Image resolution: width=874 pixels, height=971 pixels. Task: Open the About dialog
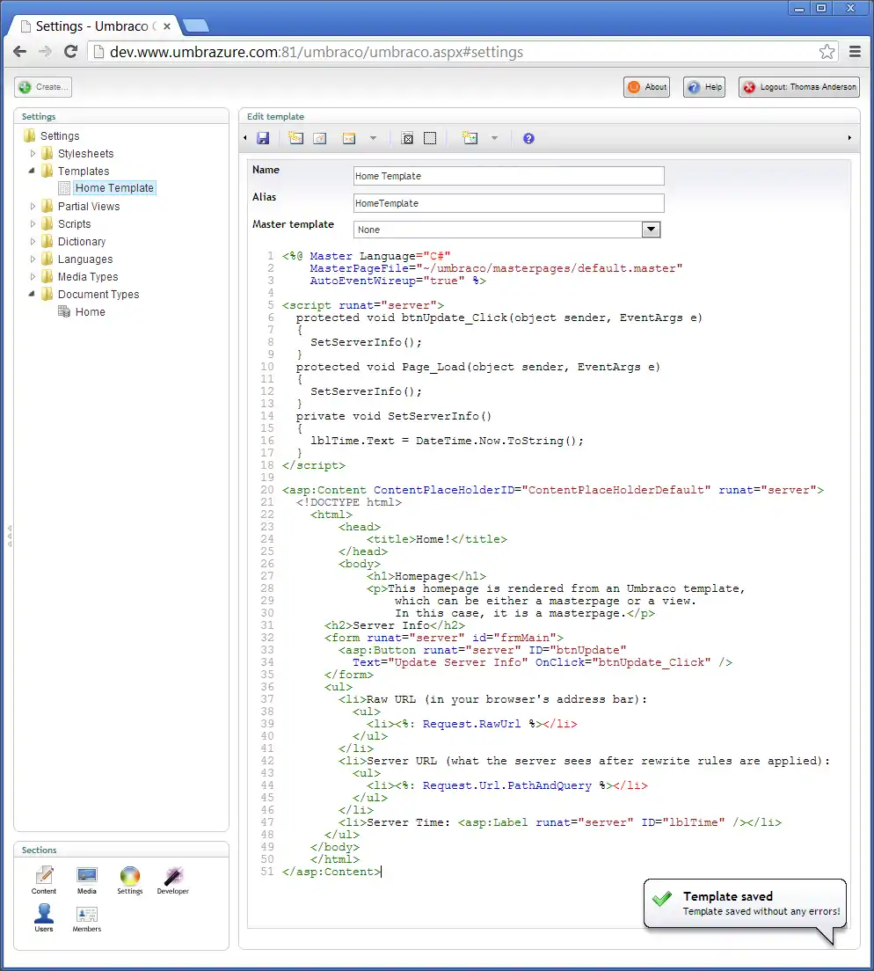pos(647,87)
